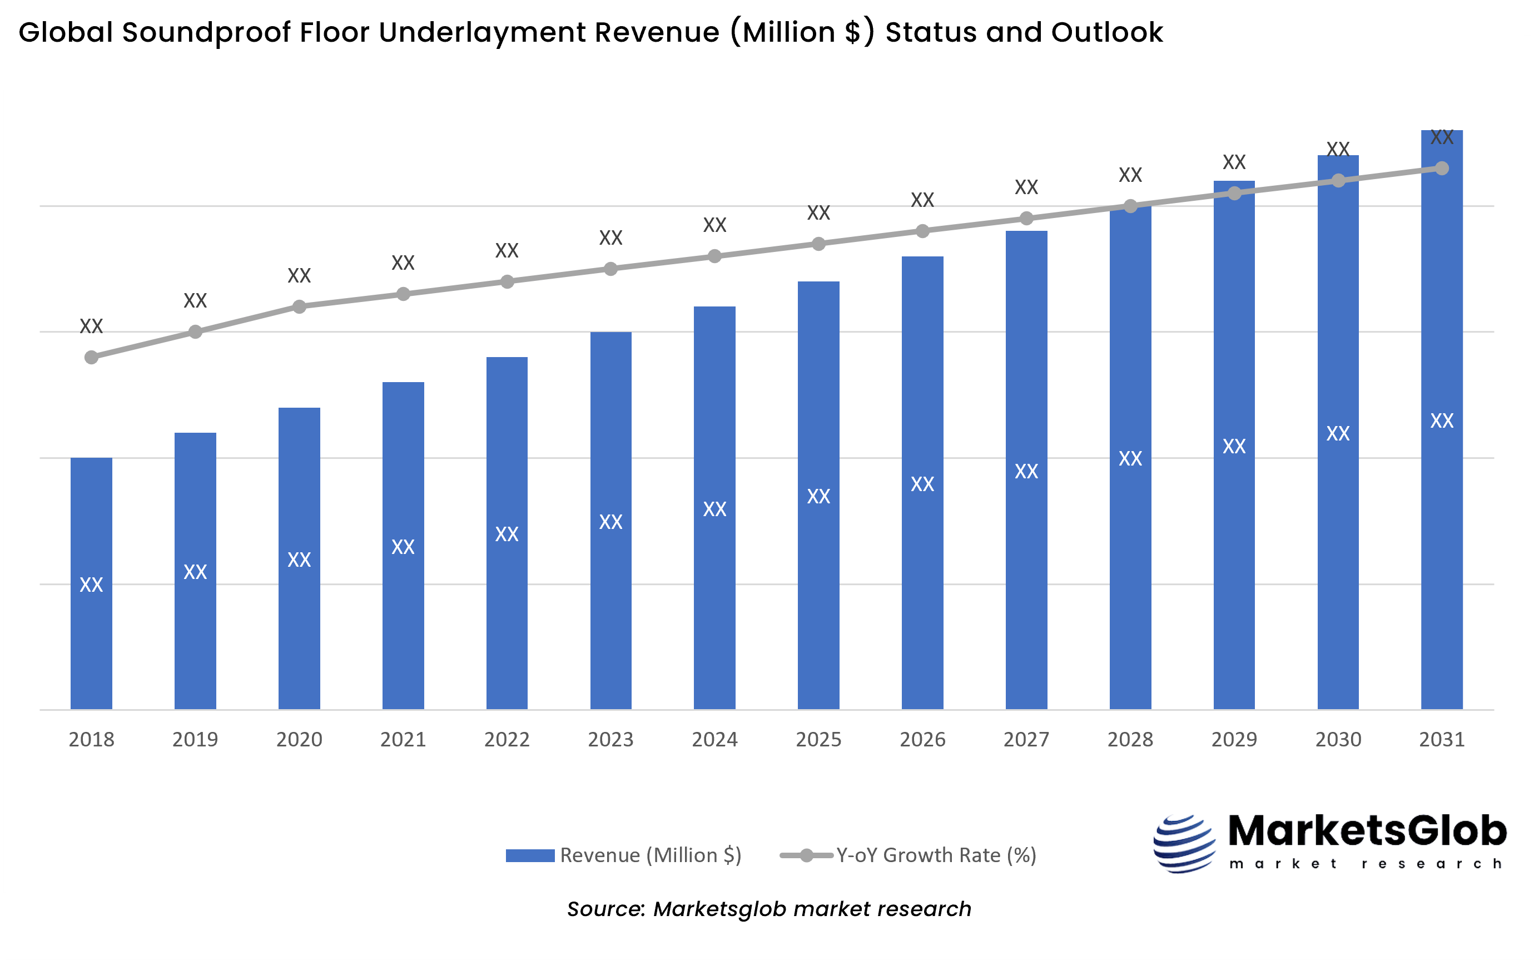
Task: Select the 2022 revenue bar
Action: coord(507,533)
